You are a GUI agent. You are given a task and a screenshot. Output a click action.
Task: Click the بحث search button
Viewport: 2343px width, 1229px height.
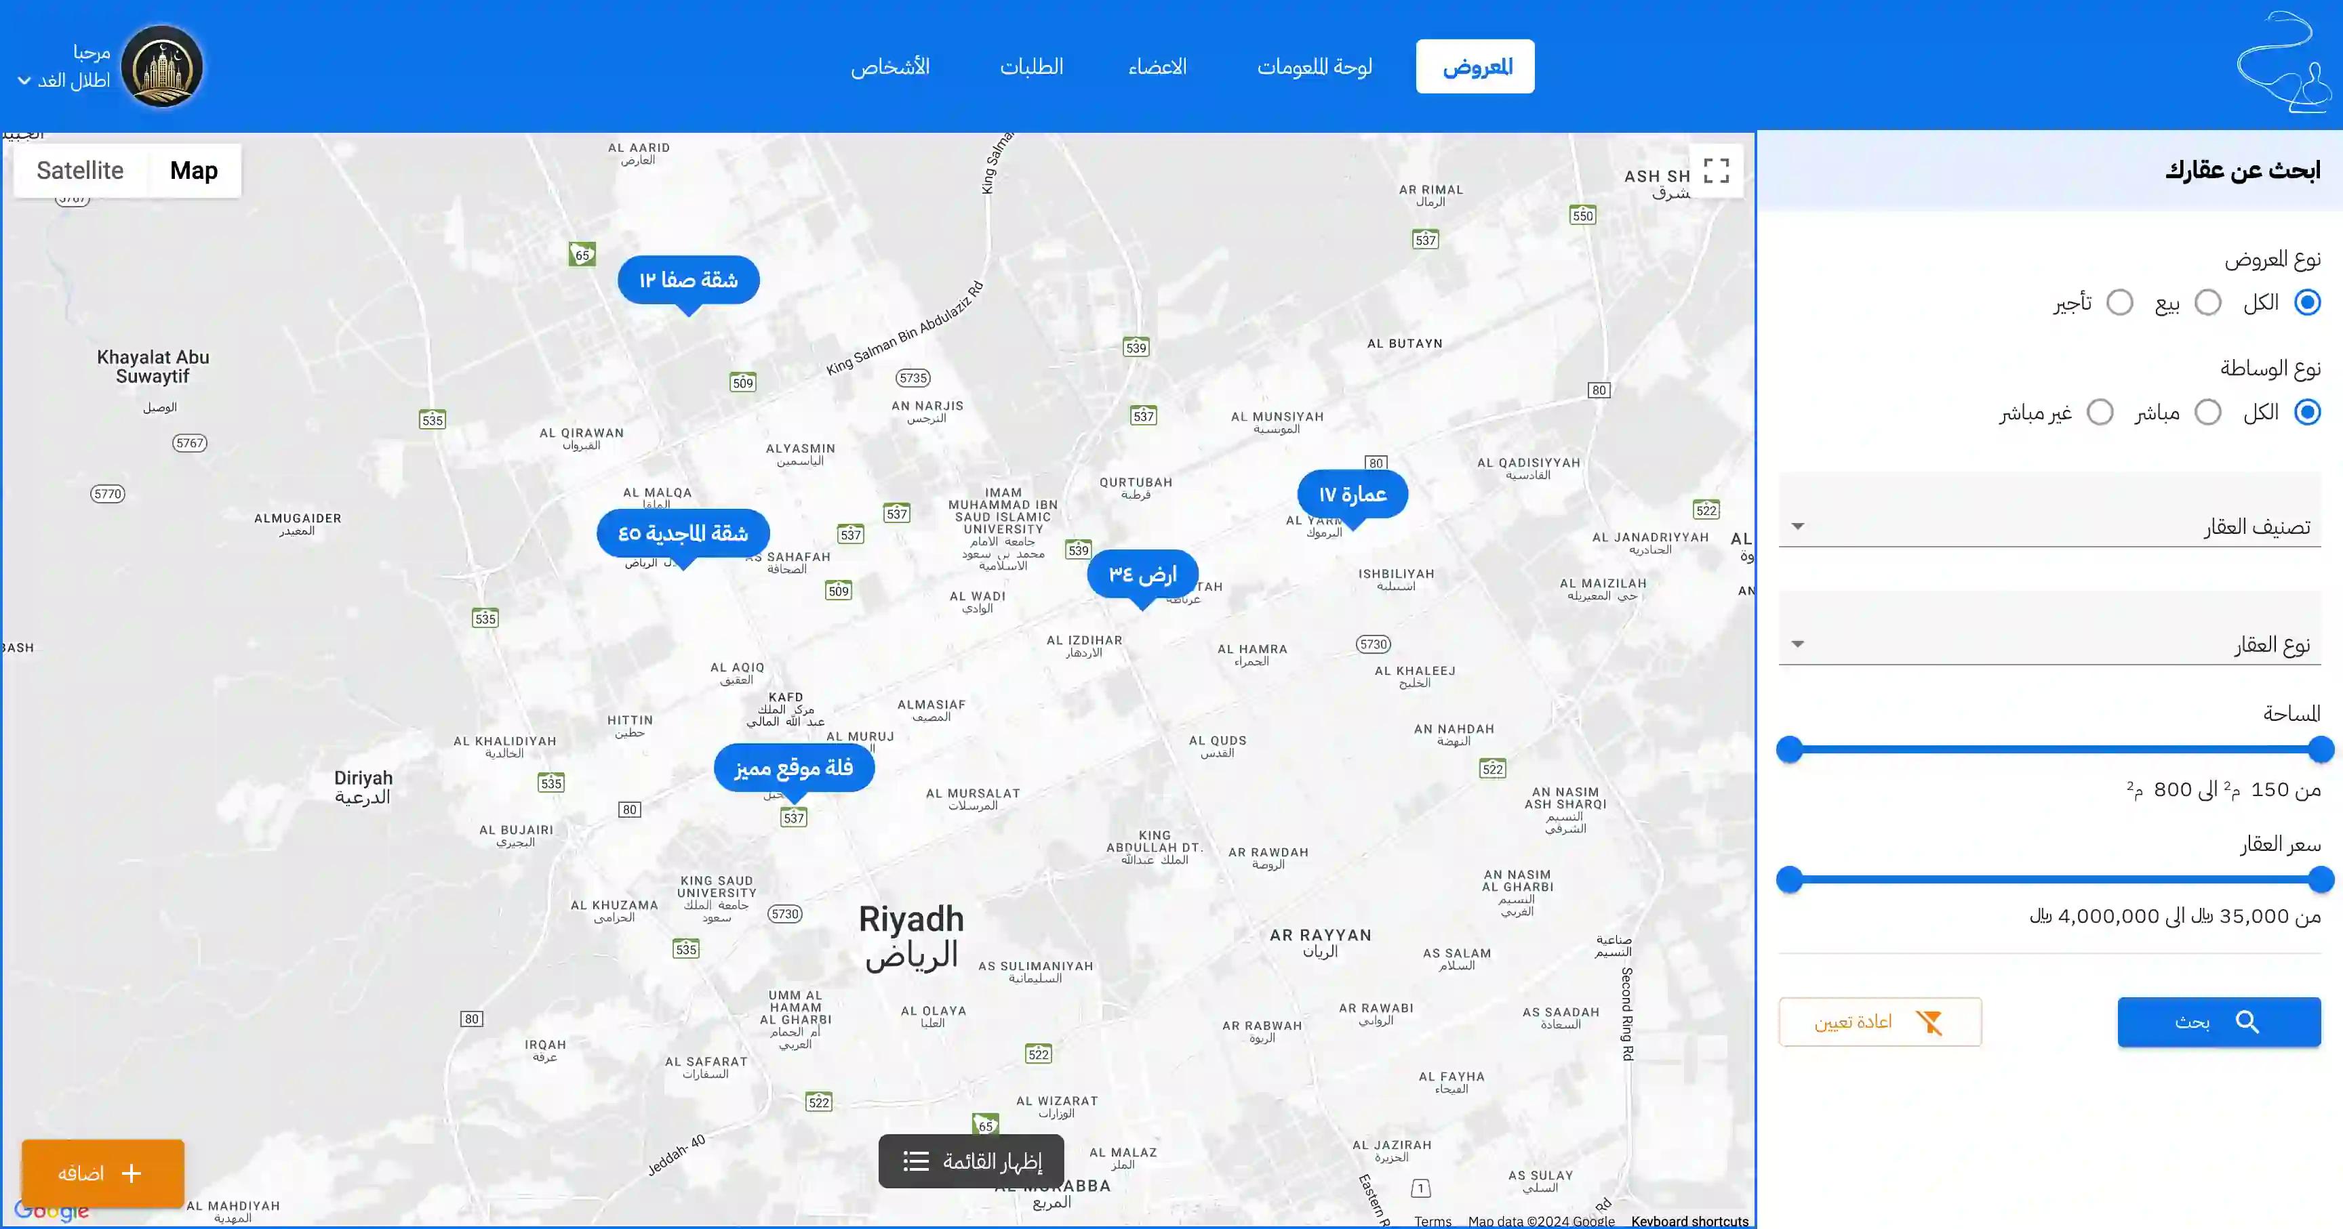click(x=2218, y=1022)
